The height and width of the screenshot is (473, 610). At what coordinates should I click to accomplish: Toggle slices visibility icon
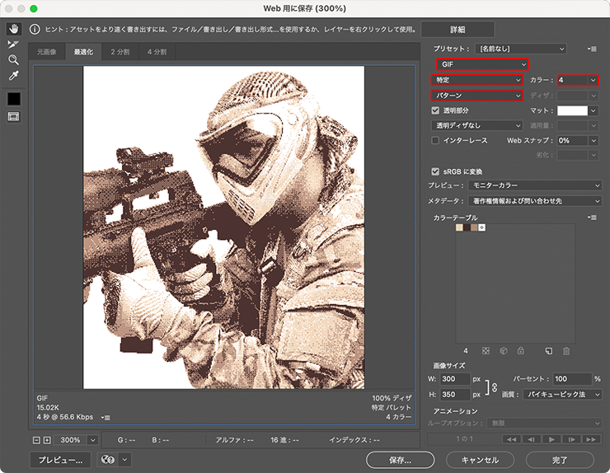pyautogui.click(x=13, y=116)
